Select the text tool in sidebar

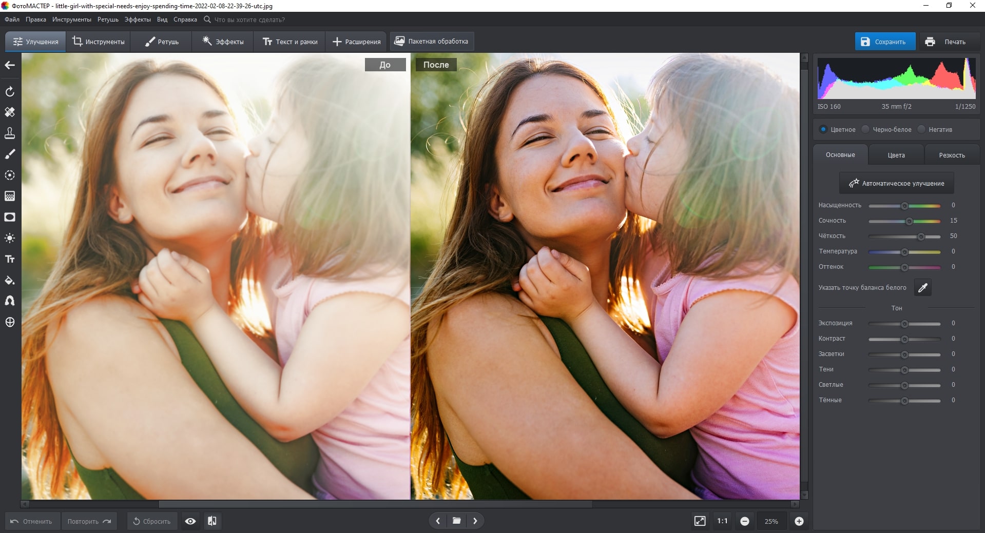pyautogui.click(x=10, y=259)
